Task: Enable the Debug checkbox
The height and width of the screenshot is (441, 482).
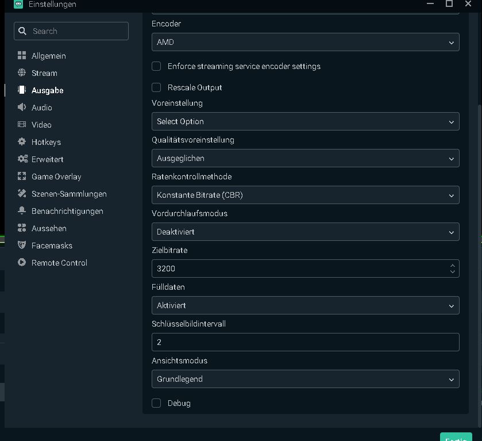Action: point(156,403)
